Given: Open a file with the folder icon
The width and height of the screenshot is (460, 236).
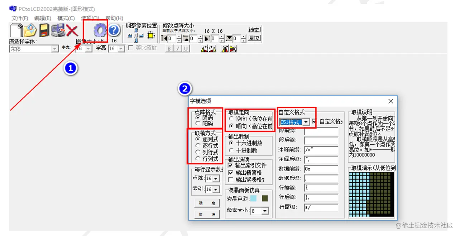Looking at the screenshot, I should click(x=30, y=30).
